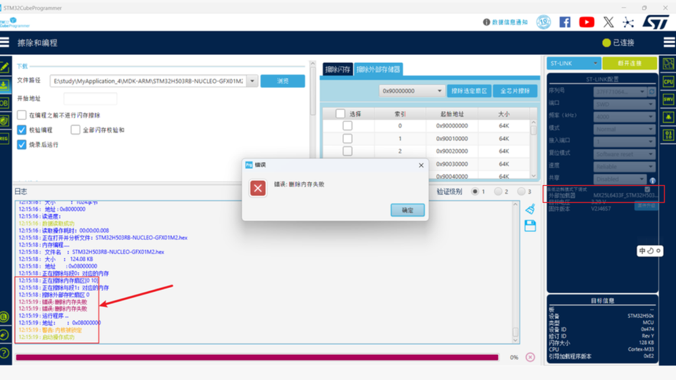This screenshot has height=380, width=676.
Task: Check the sector index 0 checkbox
Action: tap(348, 125)
